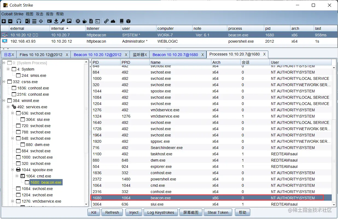338x219 pixels.
Task: Sort process table by PID column header
Action: 106,62
